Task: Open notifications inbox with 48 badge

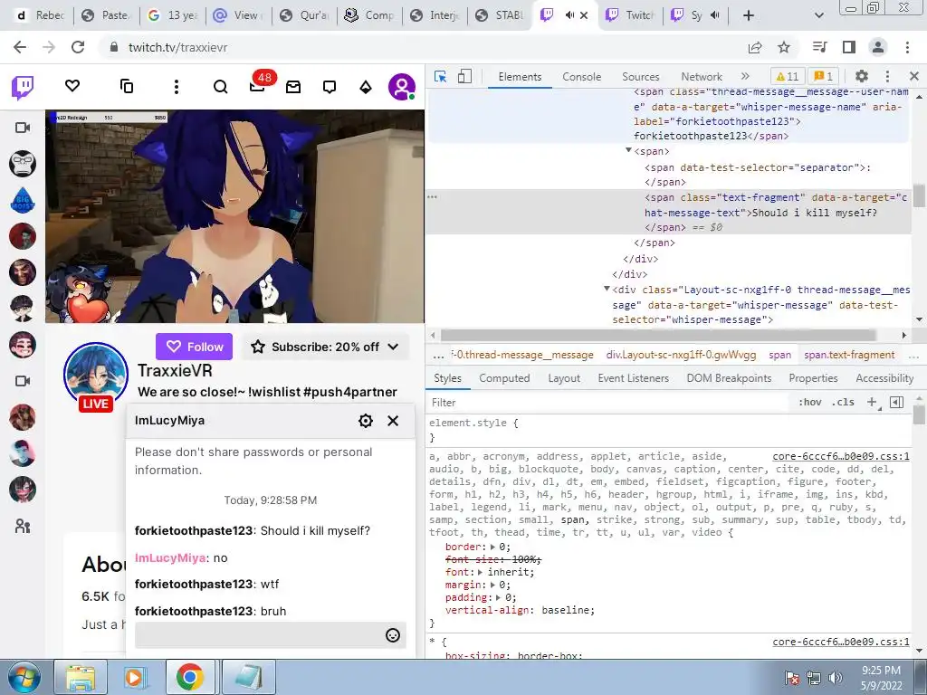Action: click(258, 86)
